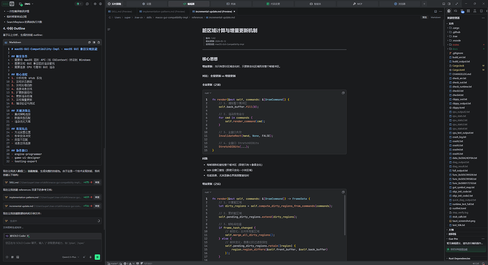Open the gear settings icon in chat header
The width and height of the screenshot is (488, 265).
point(95,4)
